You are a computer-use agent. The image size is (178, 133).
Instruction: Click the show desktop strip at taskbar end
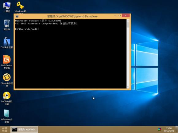(x=177, y=130)
